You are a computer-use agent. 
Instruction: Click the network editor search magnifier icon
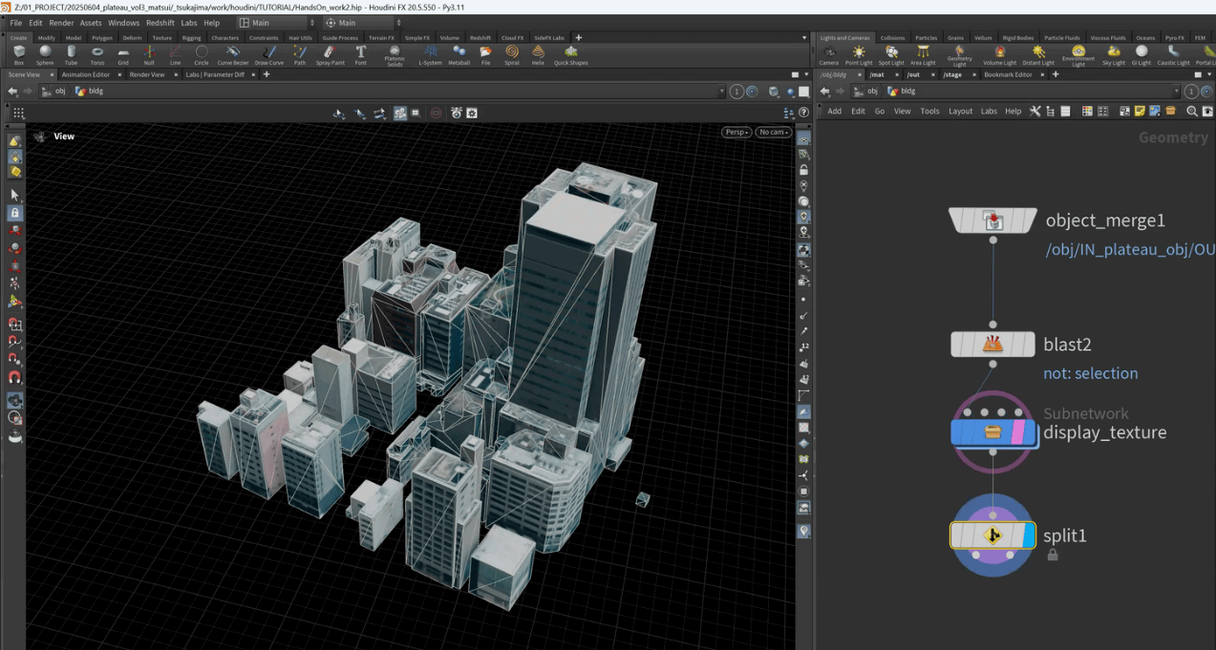pyautogui.click(x=1192, y=112)
